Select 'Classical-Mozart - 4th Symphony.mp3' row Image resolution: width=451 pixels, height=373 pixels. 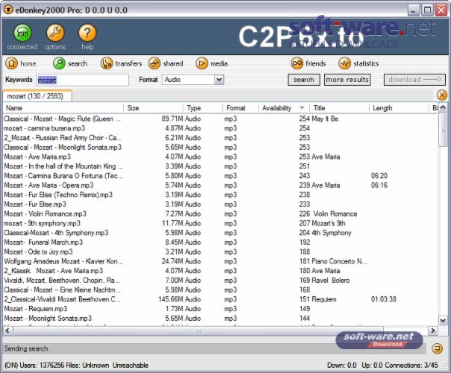point(220,233)
